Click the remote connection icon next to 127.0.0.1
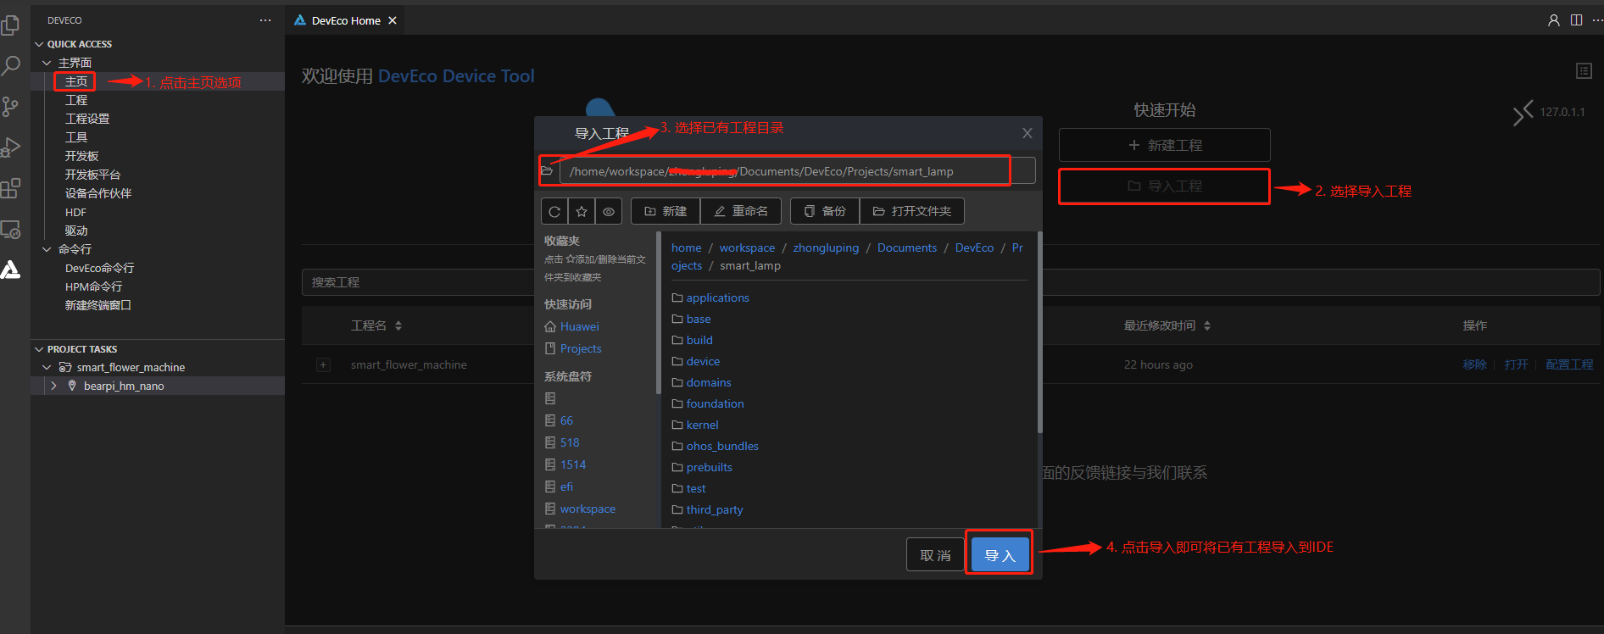Image resolution: width=1604 pixels, height=634 pixels. (1523, 112)
